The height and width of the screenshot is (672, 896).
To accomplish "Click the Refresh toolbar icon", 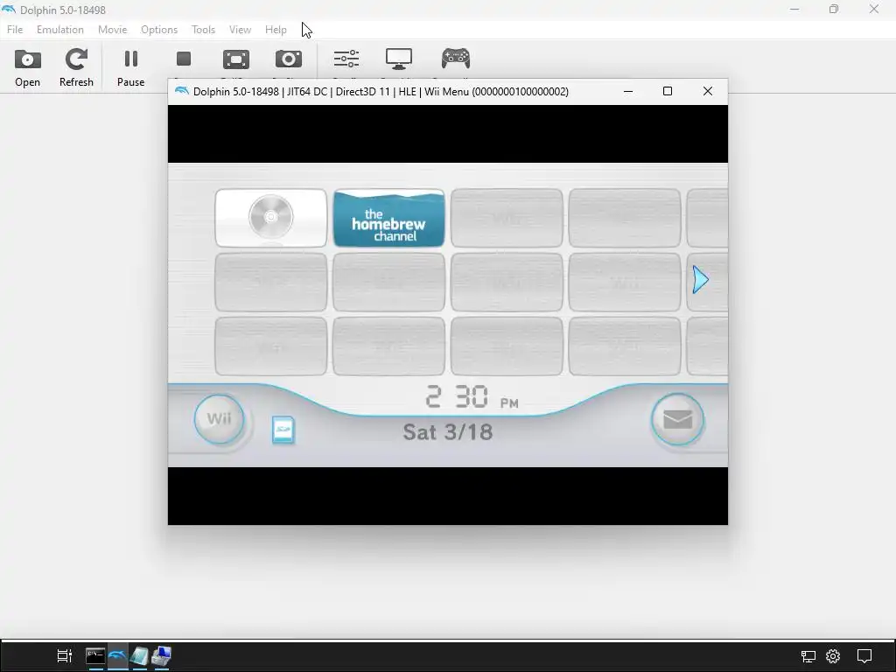I will tap(76, 67).
